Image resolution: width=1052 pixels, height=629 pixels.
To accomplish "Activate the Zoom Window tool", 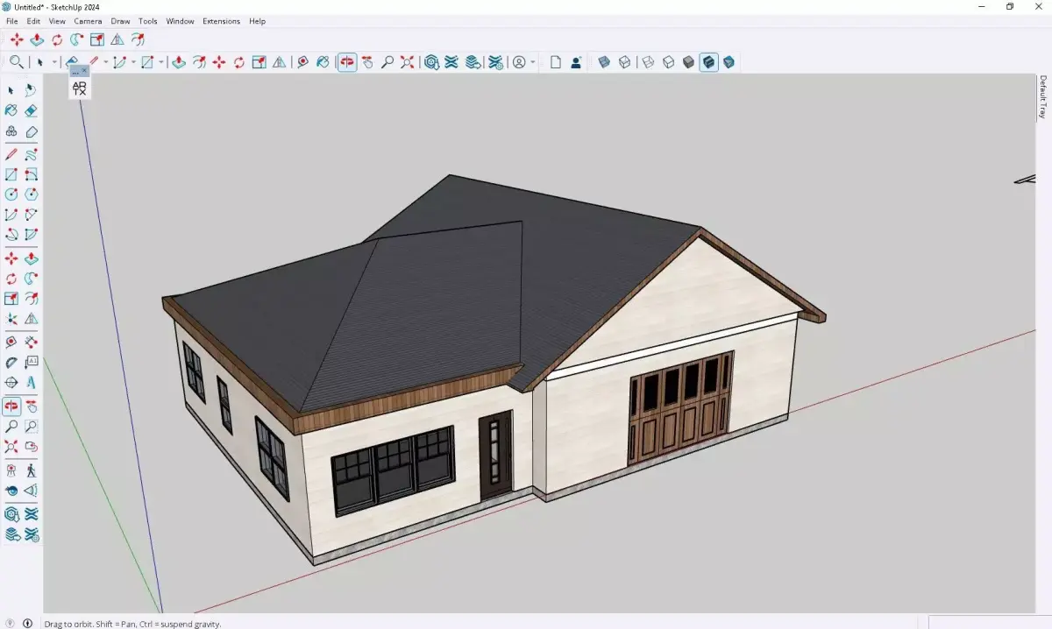I will point(31,427).
